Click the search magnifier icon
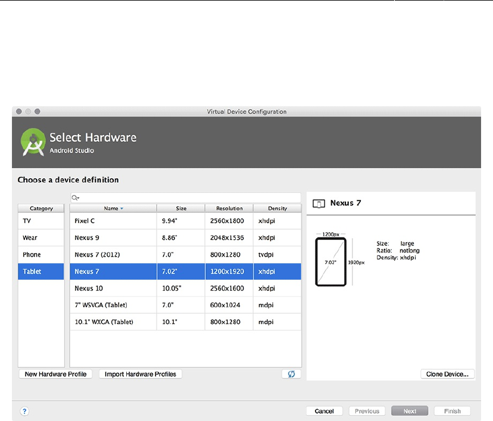Viewport: 493px width, 421px height. click(x=75, y=198)
